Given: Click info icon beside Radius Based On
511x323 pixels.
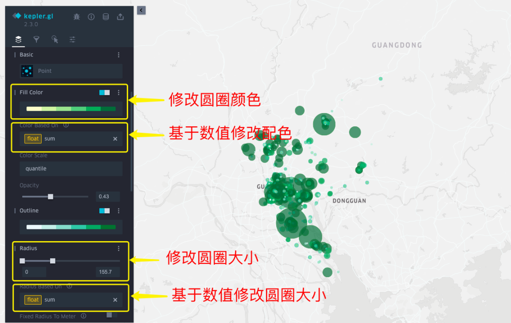Looking at the screenshot, I should coord(69,286).
